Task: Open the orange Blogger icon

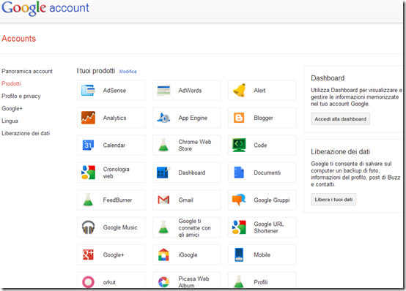Action: tap(239, 118)
